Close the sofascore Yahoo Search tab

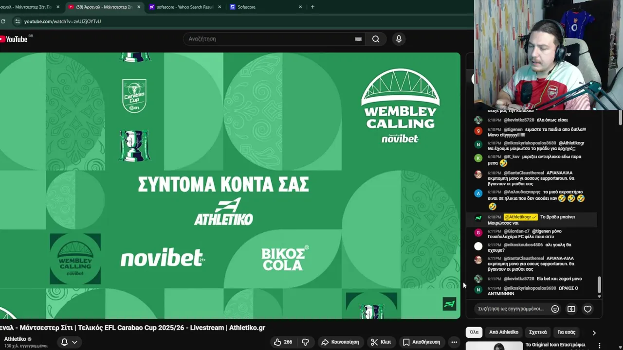click(219, 7)
